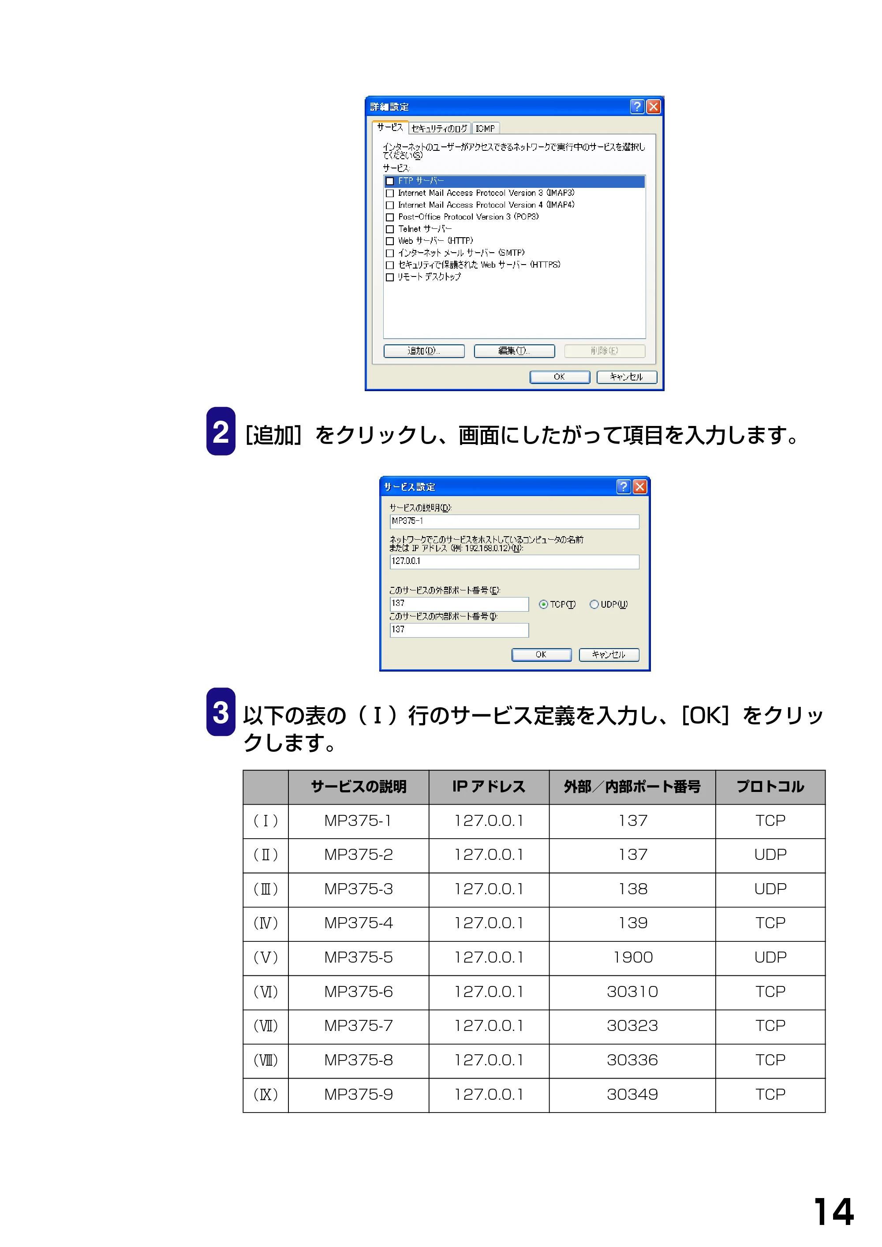The image size is (882, 1247).
Task: Tick the SMTP mail server checkbox
Action: click(389, 253)
